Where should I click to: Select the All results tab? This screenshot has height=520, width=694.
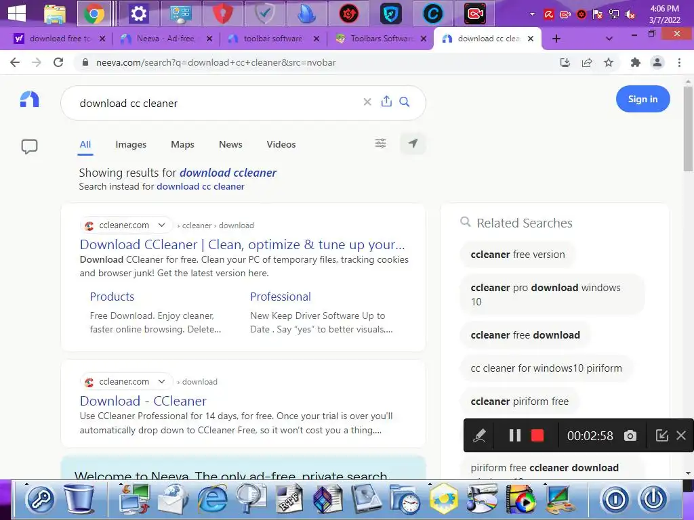85,144
